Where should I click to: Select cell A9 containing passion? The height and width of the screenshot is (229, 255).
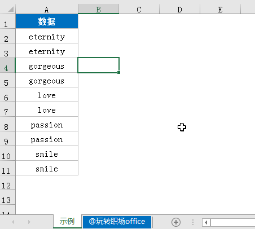coord(47,139)
